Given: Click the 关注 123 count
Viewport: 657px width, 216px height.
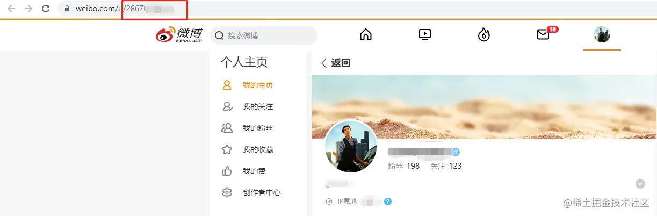Looking at the screenshot, I should (446, 166).
